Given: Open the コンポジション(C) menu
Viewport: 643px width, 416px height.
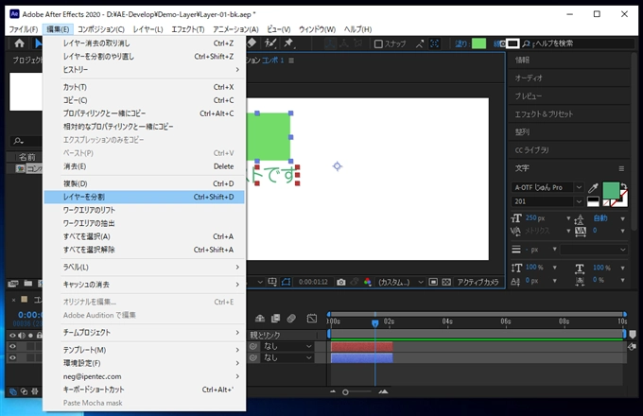Looking at the screenshot, I should click(x=101, y=29).
